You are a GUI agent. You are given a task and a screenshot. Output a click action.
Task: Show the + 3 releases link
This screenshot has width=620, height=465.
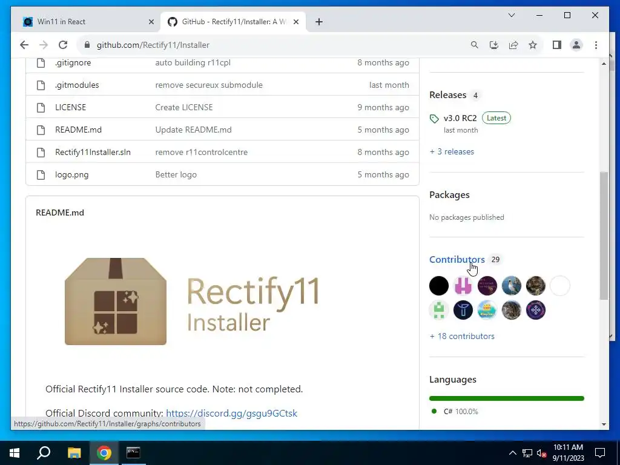452,152
